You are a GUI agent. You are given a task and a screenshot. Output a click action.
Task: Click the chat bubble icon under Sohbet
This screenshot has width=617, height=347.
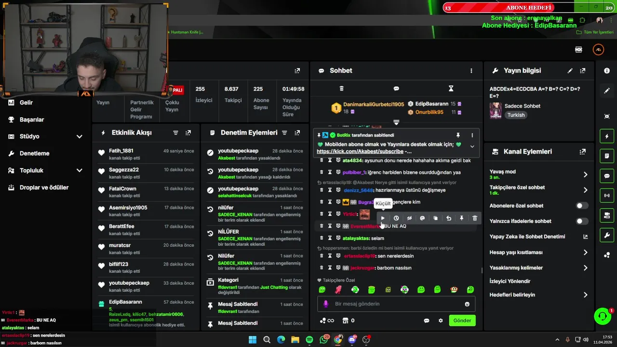[396, 89]
